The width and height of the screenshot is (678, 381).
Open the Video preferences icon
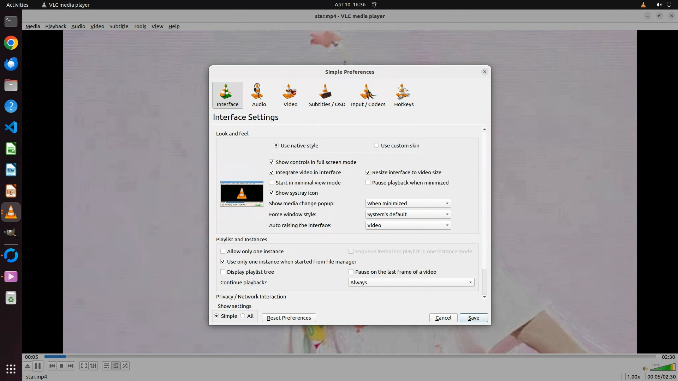[x=290, y=95]
